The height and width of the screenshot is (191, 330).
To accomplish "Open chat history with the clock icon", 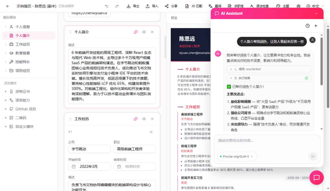I will pos(307,26).
